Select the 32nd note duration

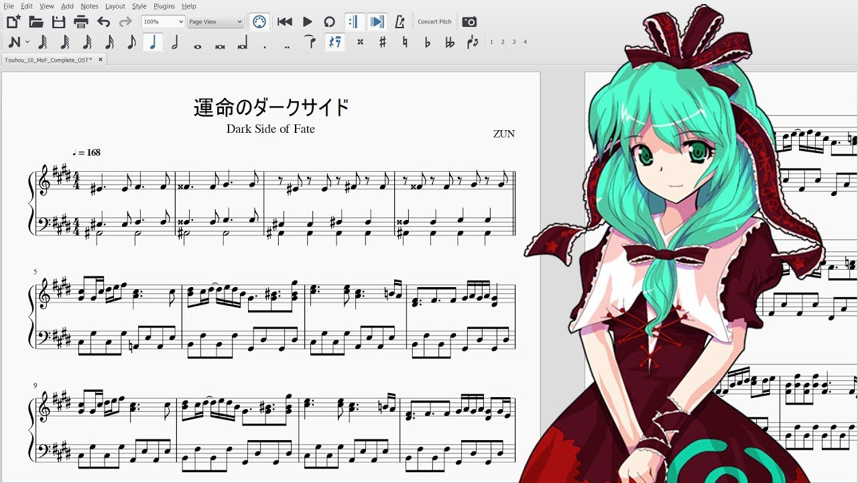pyautogui.click(x=65, y=42)
